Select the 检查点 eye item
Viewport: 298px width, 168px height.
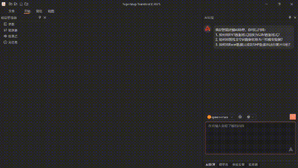(10, 36)
